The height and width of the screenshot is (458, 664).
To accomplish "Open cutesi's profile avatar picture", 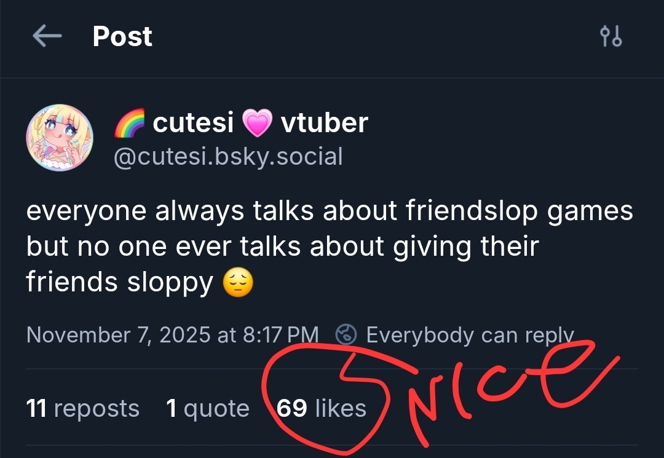I will [x=60, y=137].
